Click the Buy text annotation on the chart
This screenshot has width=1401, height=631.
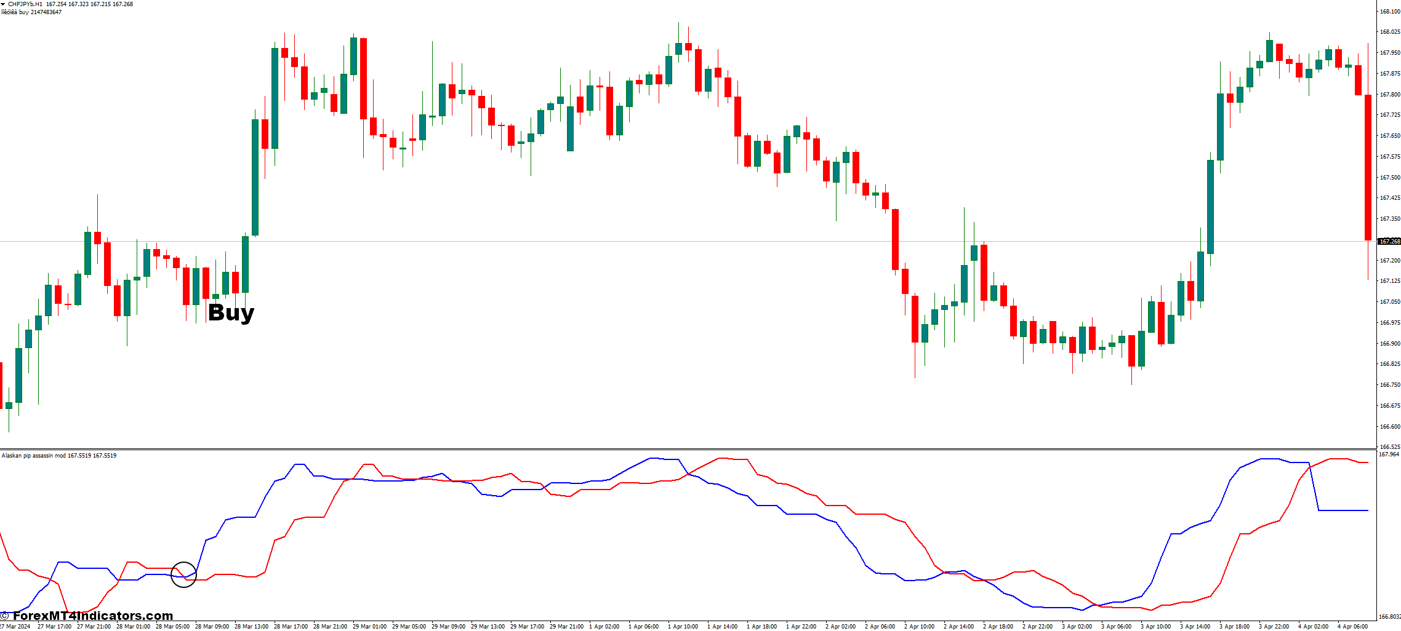[230, 314]
